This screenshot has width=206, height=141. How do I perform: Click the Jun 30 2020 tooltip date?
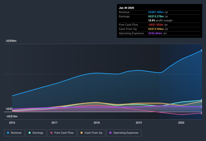[126, 8]
